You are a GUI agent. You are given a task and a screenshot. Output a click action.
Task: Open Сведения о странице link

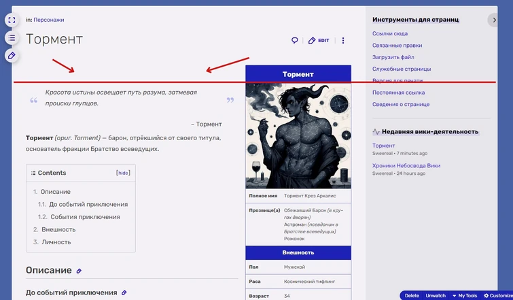point(401,104)
